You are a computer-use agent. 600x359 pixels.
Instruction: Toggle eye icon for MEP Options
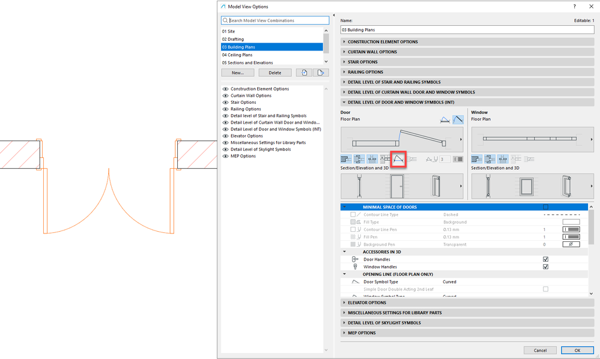tap(225, 156)
